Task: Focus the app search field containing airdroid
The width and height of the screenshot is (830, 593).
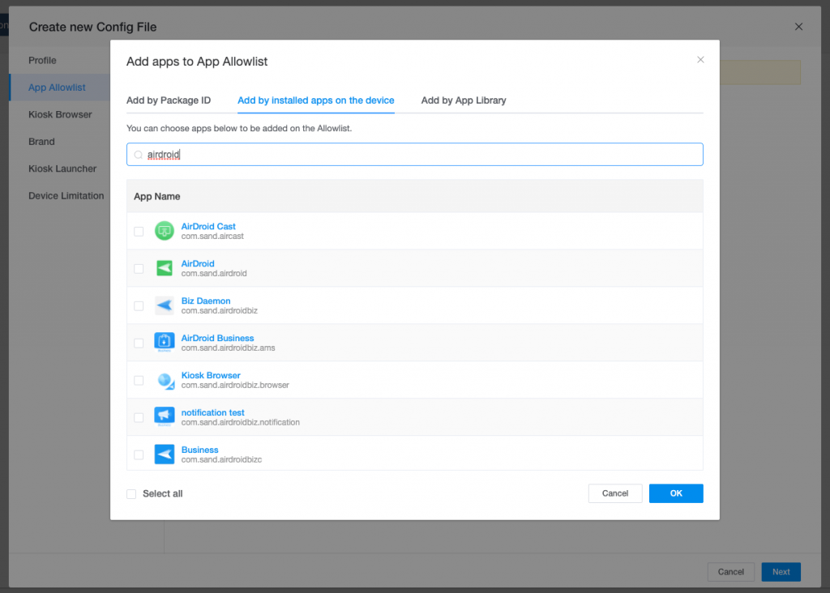Action: click(x=415, y=155)
